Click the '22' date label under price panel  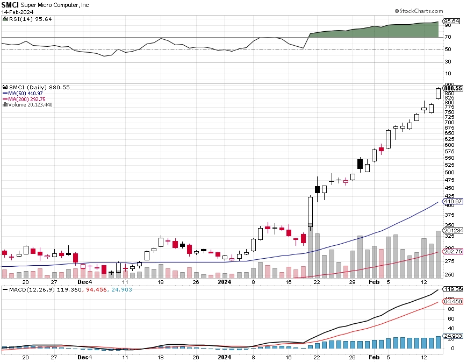[x=317, y=282]
